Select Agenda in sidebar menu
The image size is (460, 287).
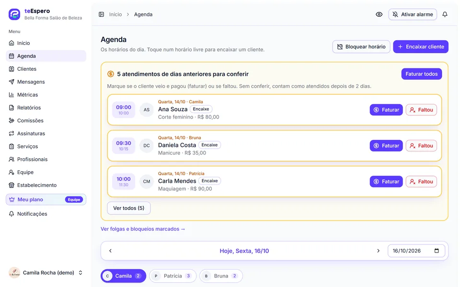pyautogui.click(x=46, y=56)
